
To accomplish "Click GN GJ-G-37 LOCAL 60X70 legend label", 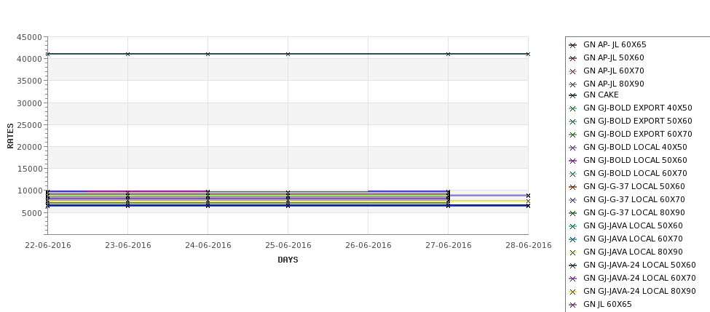I will click(634, 200).
